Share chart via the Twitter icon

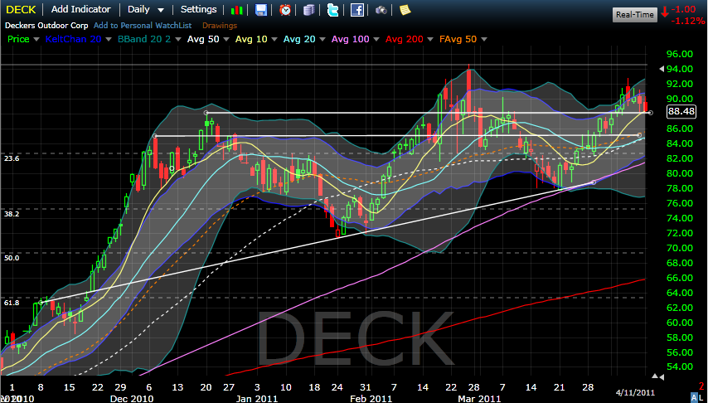332,10
